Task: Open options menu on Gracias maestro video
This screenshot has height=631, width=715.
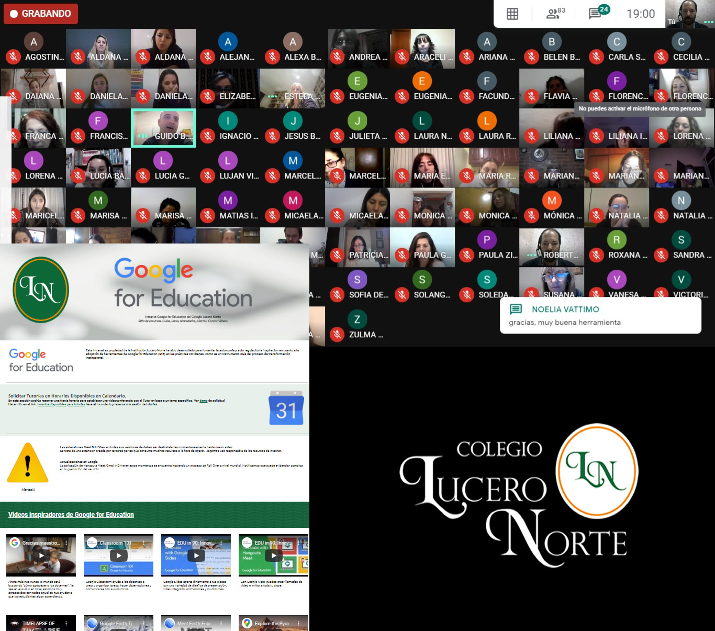Action: pyautogui.click(x=66, y=543)
